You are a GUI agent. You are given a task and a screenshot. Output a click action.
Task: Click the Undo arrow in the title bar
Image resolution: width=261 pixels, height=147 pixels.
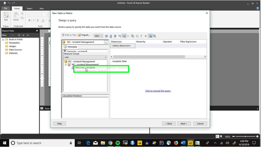tap(9, 3)
